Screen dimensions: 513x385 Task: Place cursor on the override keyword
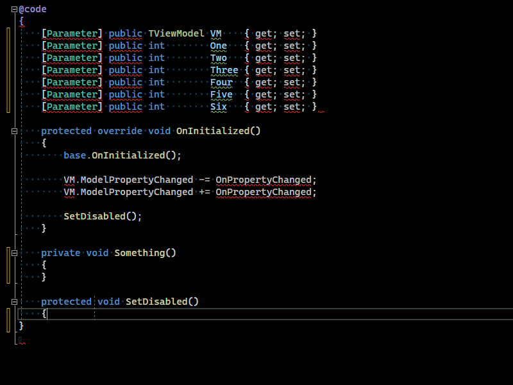coord(120,131)
